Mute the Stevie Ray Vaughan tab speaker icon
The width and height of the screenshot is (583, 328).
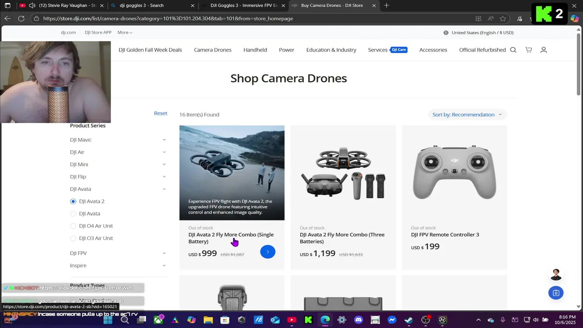pos(32,5)
